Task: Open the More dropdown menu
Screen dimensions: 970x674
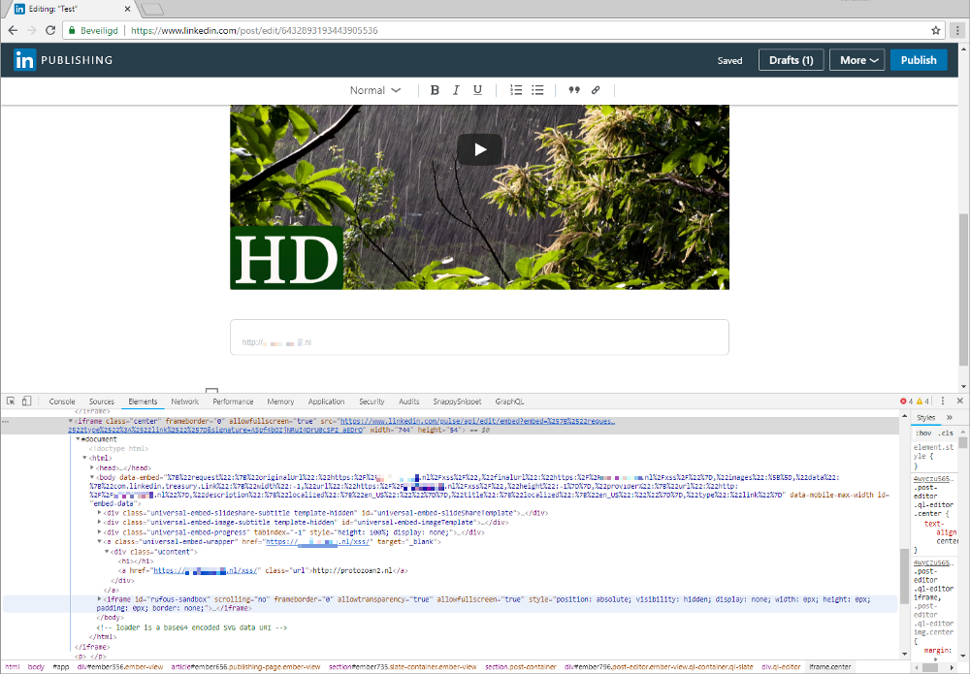Action: pos(857,60)
